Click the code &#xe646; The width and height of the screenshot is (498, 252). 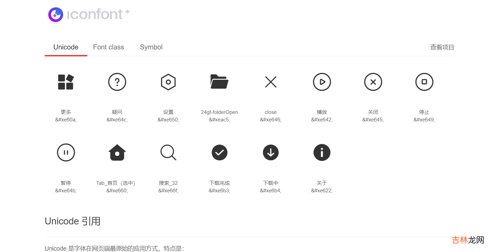click(271, 120)
